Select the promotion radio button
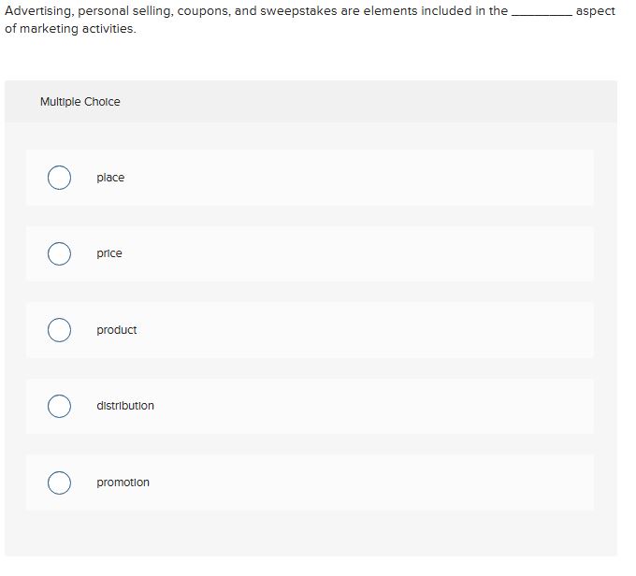 click(x=60, y=482)
